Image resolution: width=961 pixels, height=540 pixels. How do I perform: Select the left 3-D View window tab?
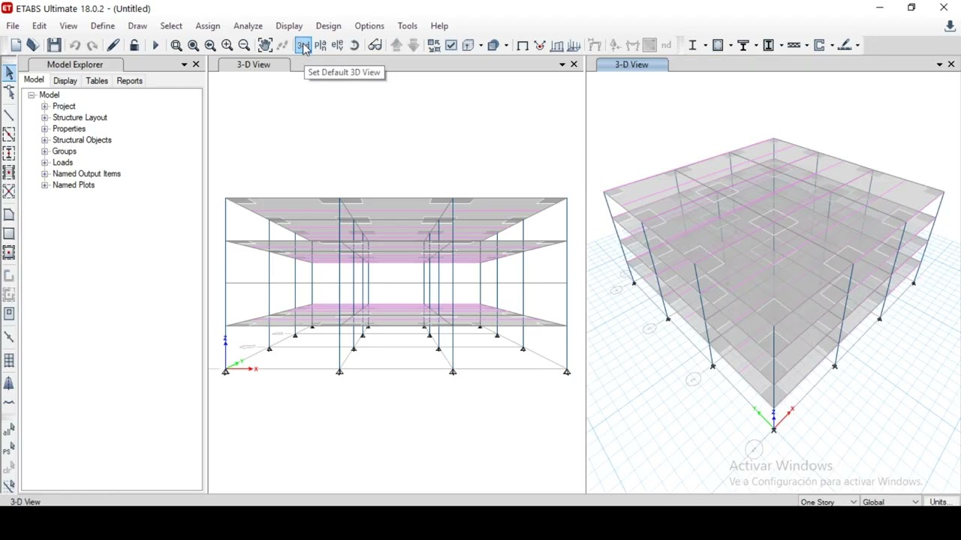[254, 64]
